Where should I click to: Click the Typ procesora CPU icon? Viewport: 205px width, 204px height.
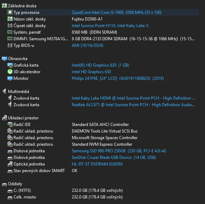point(10,12)
